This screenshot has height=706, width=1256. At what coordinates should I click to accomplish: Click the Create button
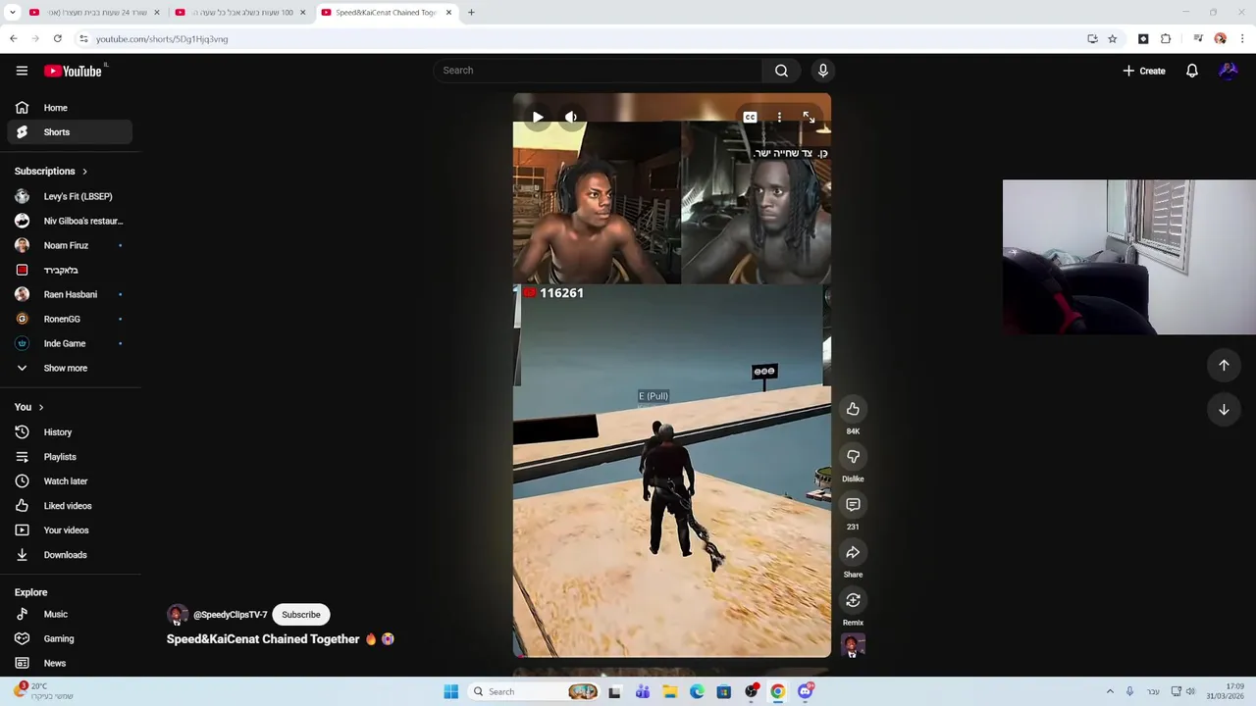[x=1144, y=71]
